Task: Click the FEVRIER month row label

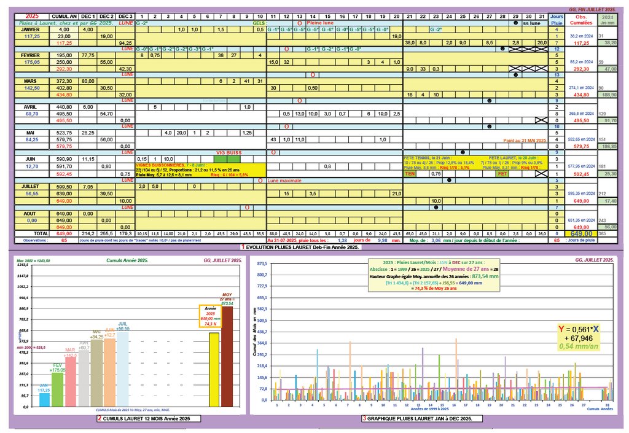Action: pyautogui.click(x=32, y=55)
